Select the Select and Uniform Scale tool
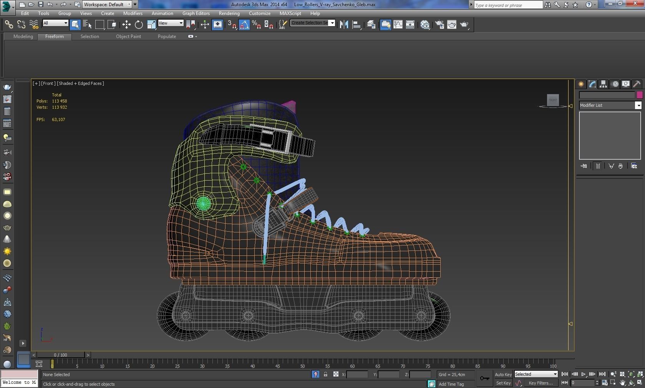The width and height of the screenshot is (645, 388). (151, 25)
